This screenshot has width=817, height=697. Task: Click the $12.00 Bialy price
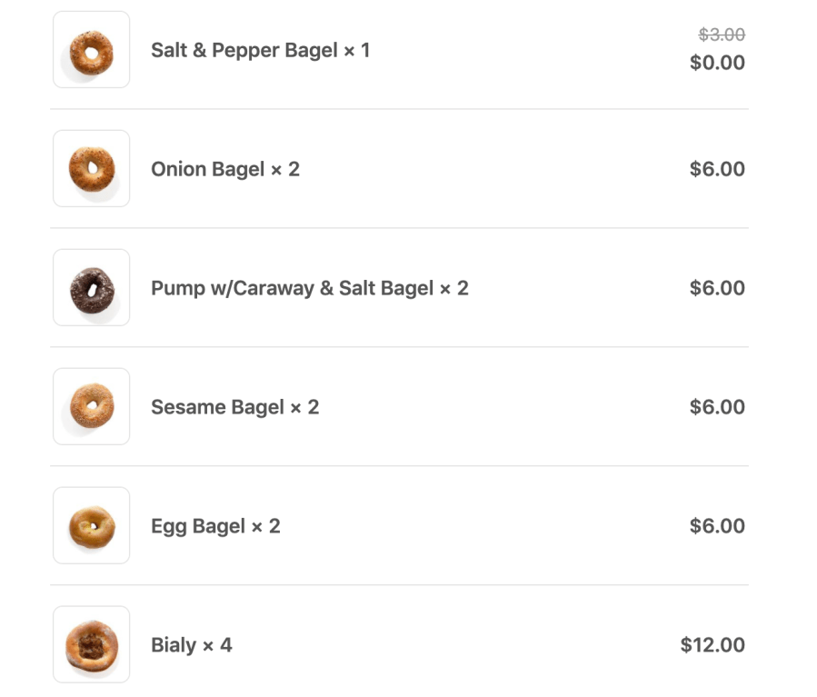[712, 645]
